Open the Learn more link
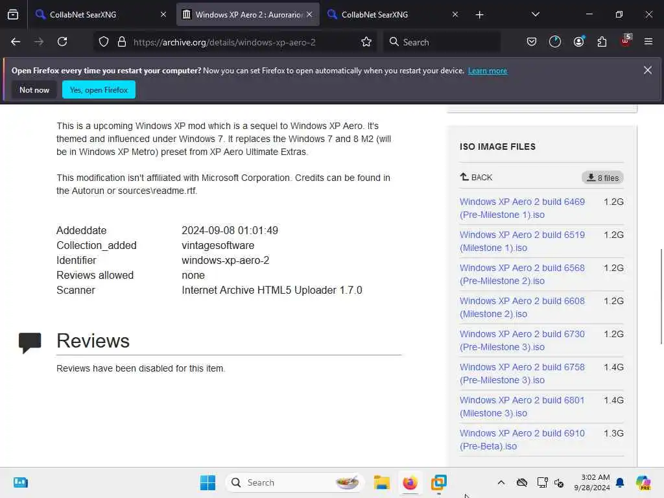This screenshot has height=498, width=664. click(488, 71)
